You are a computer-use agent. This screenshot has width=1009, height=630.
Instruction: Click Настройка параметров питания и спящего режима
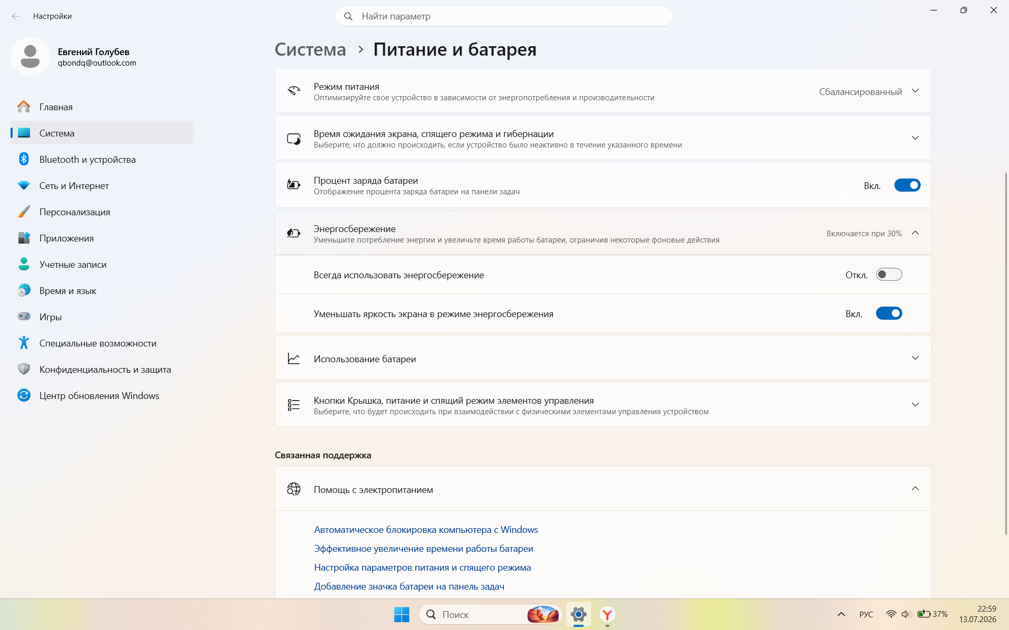pyautogui.click(x=423, y=568)
